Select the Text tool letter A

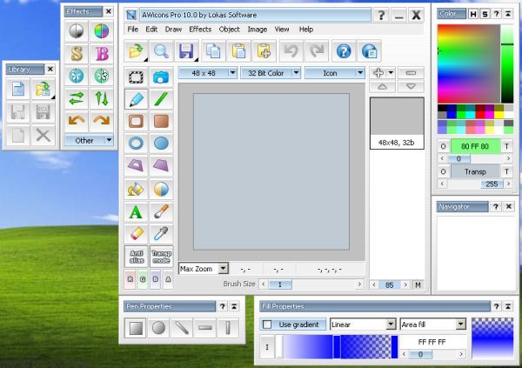coord(137,211)
